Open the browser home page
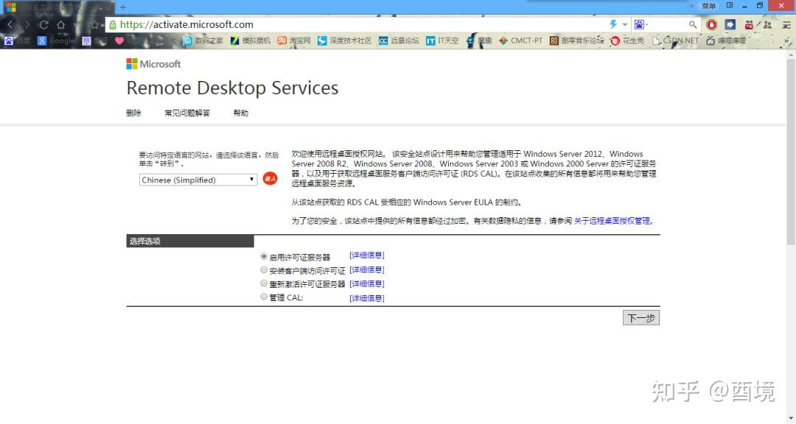The height and width of the screenshot is (424, 796). coord(61,24)
